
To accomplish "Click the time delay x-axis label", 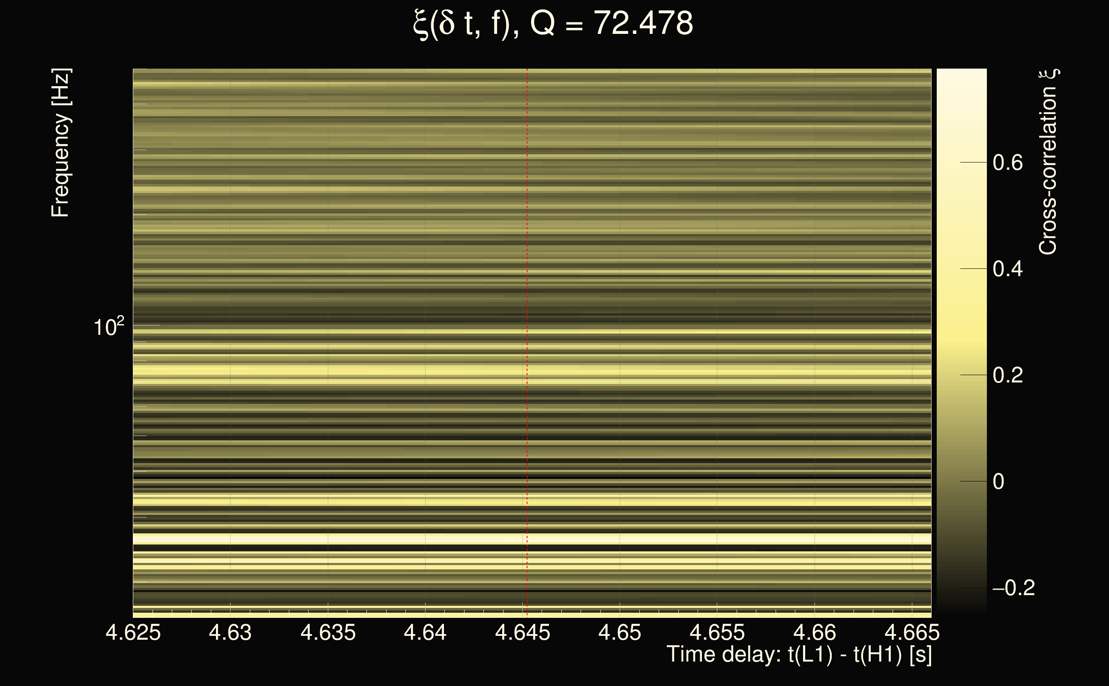I will (x=799, y=655).
